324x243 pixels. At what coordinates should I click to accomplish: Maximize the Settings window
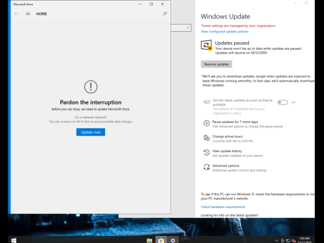pyautogui.click(x=307, y=3)
